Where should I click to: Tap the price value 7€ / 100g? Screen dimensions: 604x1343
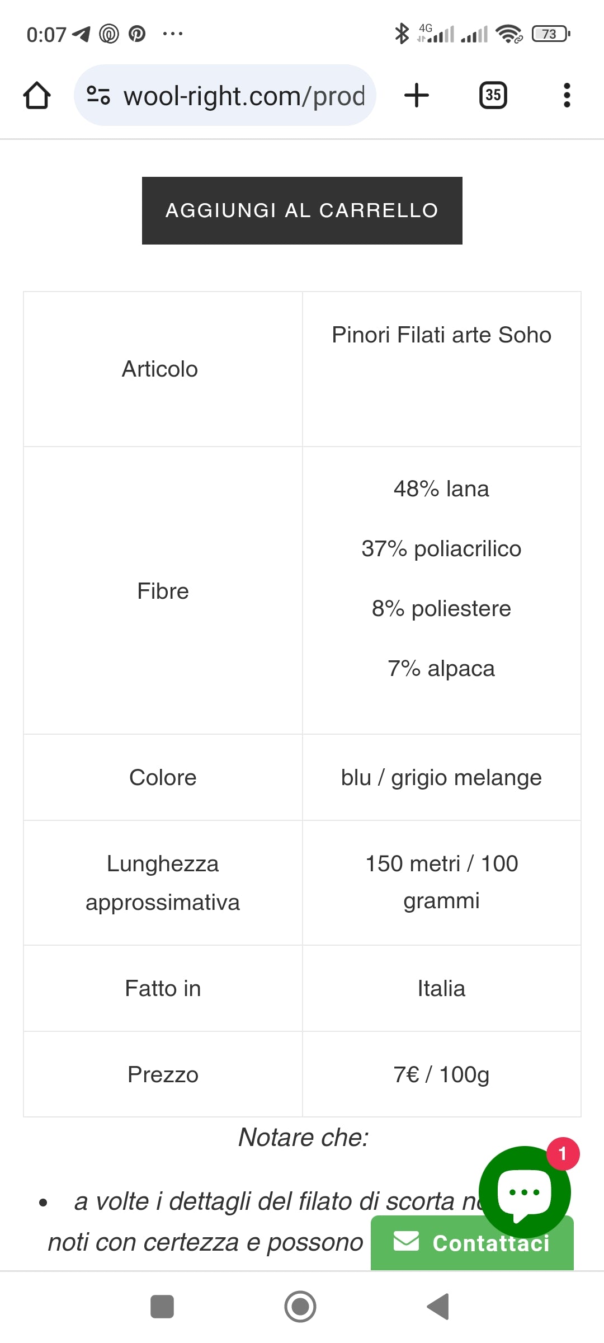[441, 1074]
